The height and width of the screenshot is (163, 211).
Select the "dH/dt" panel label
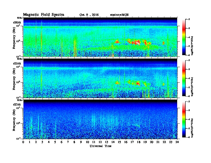pos(17,22)
